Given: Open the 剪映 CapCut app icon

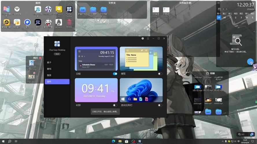Looking at the screenshot, I should 38,22.
